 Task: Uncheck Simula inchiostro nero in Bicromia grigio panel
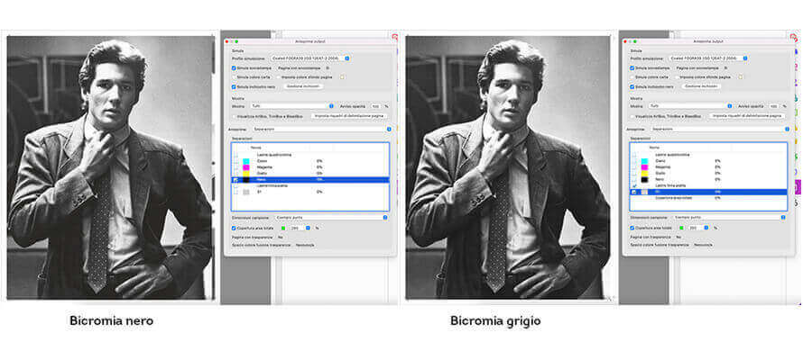point(631,86)
